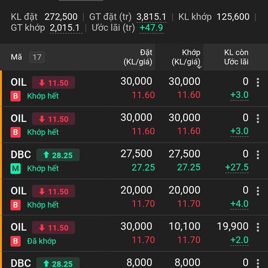Open three-dot menu of topmost OIL 30,000 order
The height and width of the screenshot is (268, 268).
258,82
